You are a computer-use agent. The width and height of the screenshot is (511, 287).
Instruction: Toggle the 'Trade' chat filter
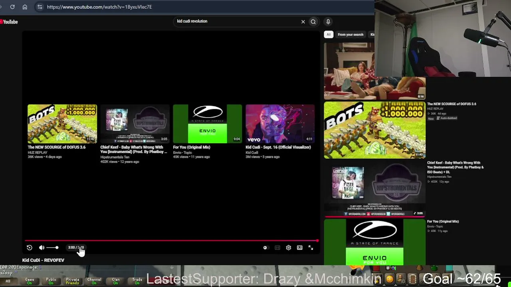137,281
